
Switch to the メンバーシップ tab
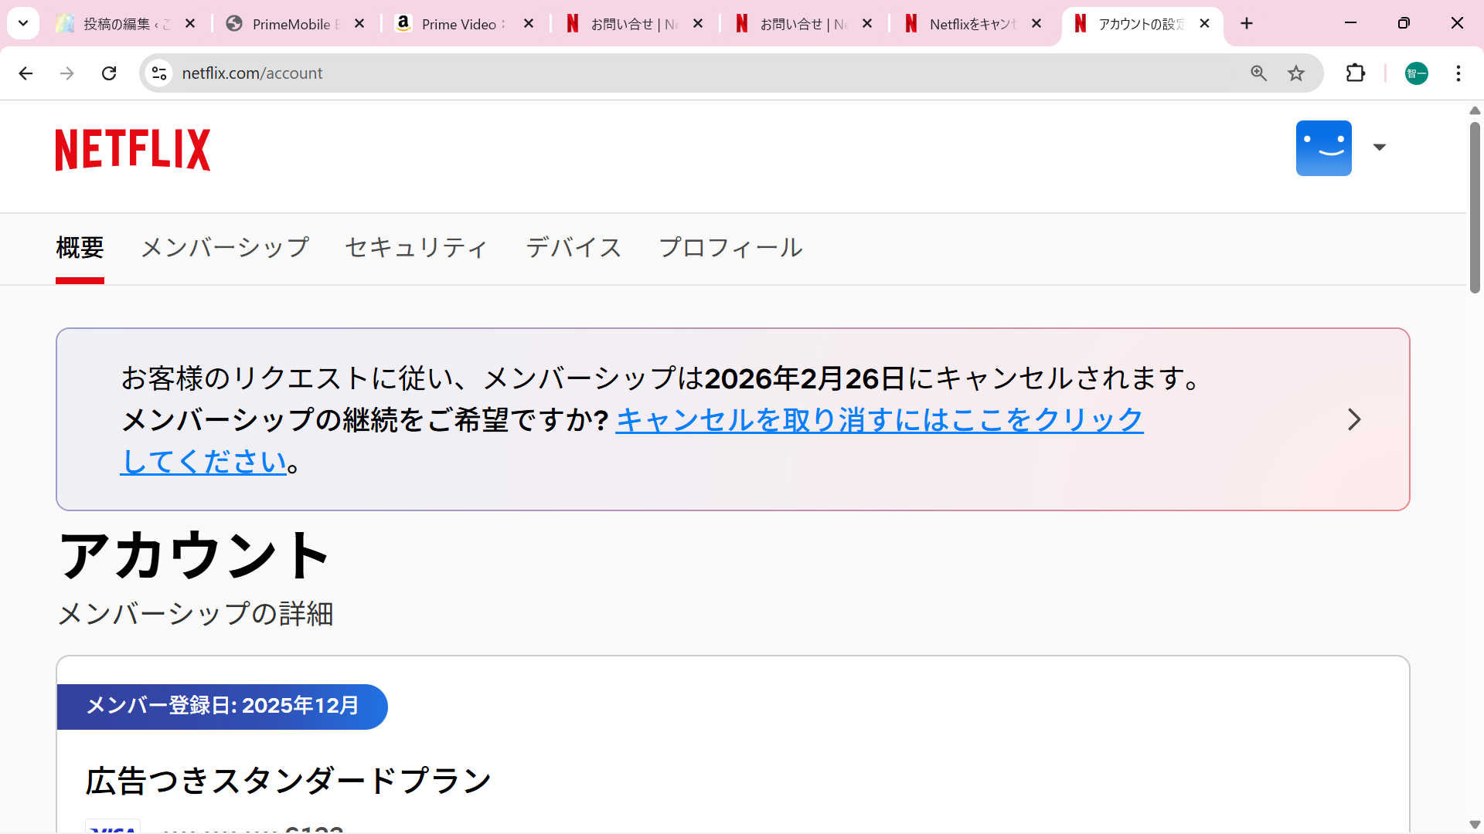(225, 248)
